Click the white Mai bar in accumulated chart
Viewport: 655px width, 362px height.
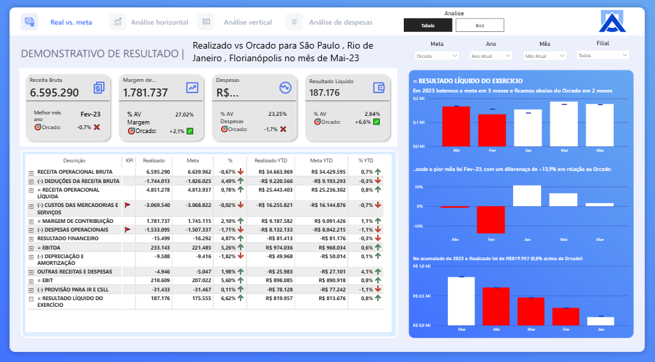click(x=461, y=301)
